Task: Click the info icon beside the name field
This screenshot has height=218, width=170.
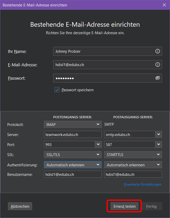Action: coord(157,51)
